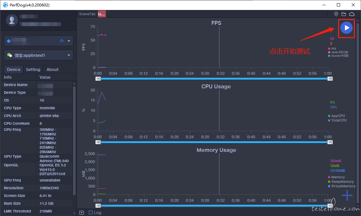The width and height of the screenshot is (361, 216).
Task: Click the PerfDog logo in title bar
Action: tap(5, 5)
